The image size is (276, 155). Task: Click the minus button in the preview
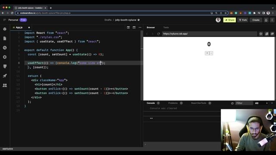click(x=211, y=53)
